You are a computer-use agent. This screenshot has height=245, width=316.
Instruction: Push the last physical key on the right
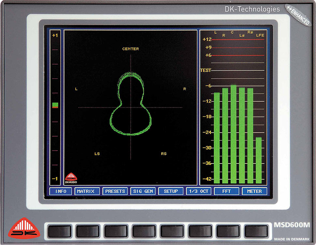256,231
